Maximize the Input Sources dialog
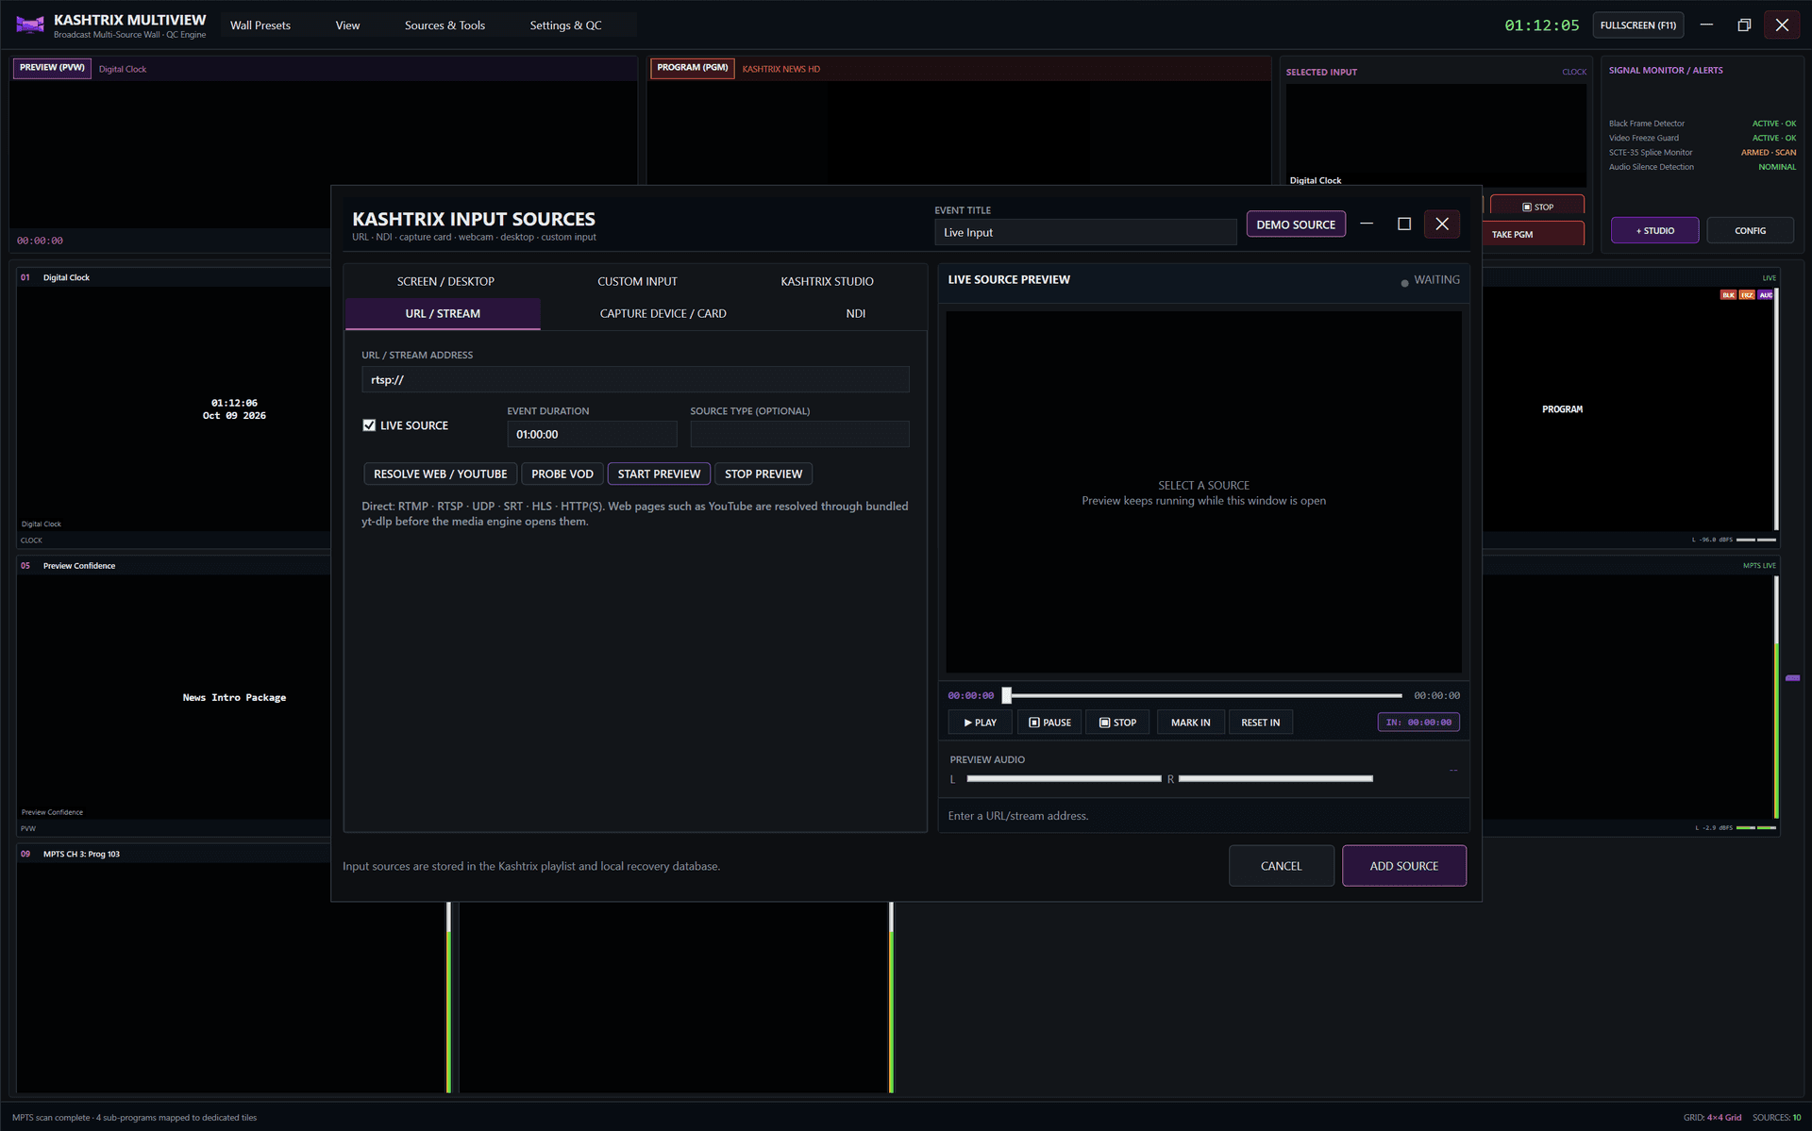1812x1131 pixels. [x=1404, y=224]
